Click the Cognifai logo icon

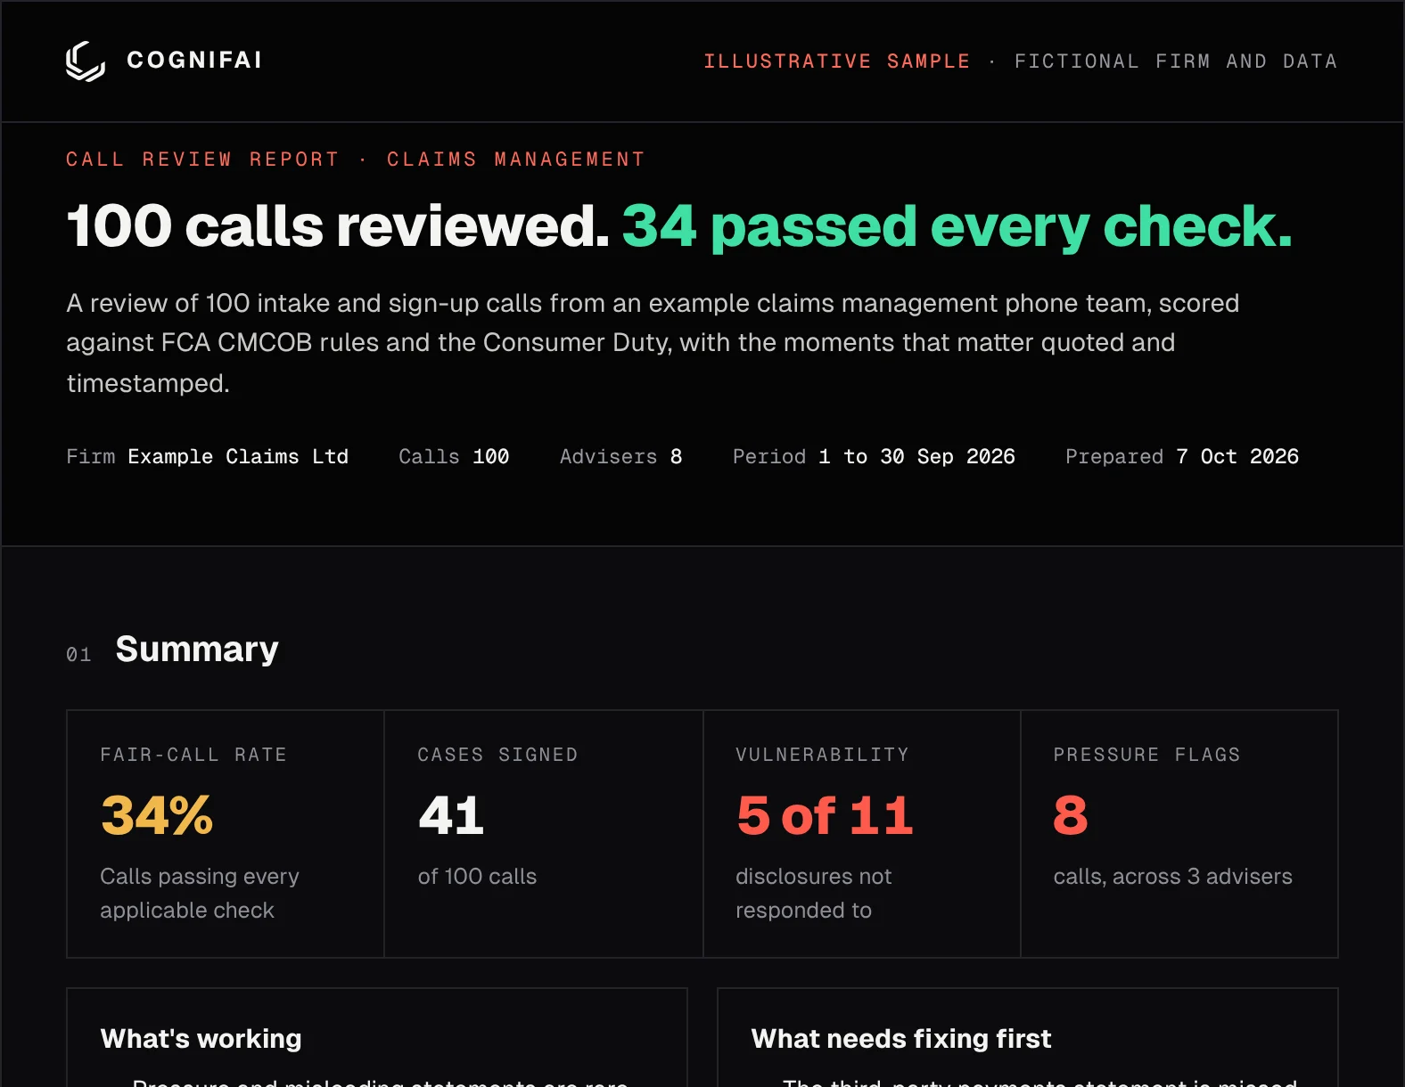86,61
